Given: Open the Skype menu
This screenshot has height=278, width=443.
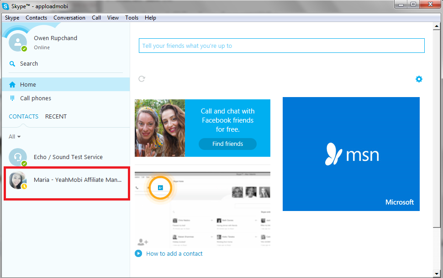Looking at the screenshot, I should pos(12,18).
